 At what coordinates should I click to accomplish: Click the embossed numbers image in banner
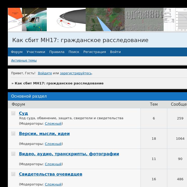(x=144, y=19)
